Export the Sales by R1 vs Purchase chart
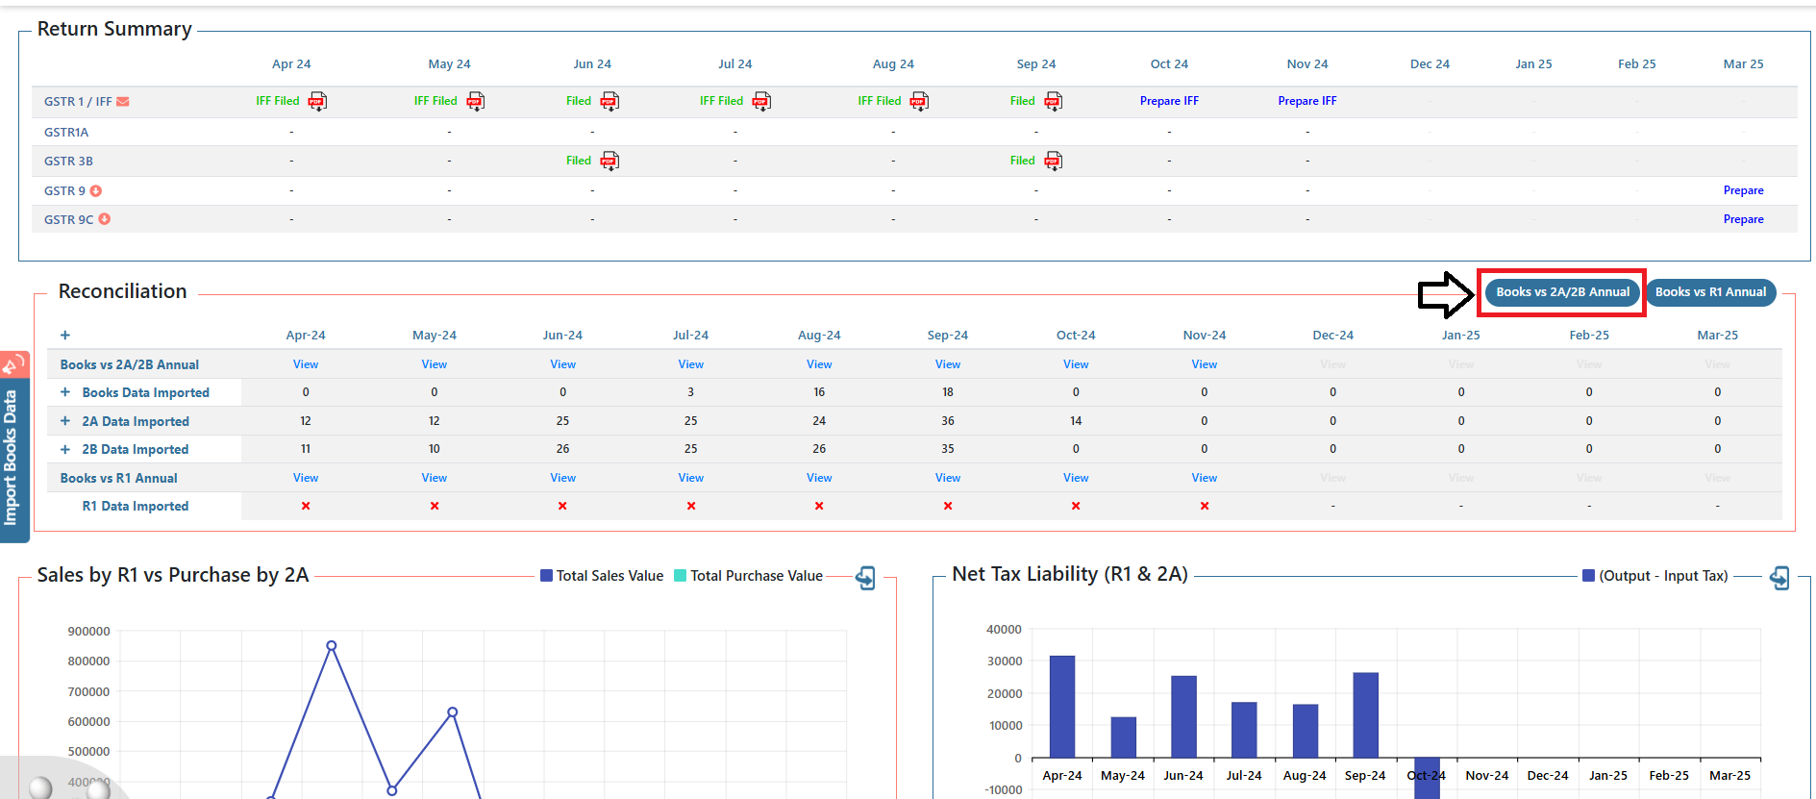 click(866, 577)
